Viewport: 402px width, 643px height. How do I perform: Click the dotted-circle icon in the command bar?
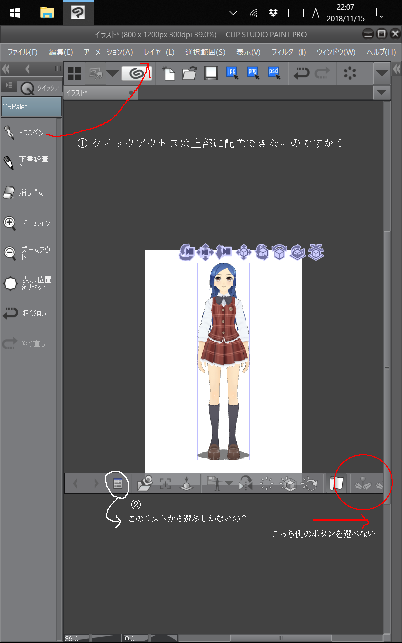pos(349,74)
